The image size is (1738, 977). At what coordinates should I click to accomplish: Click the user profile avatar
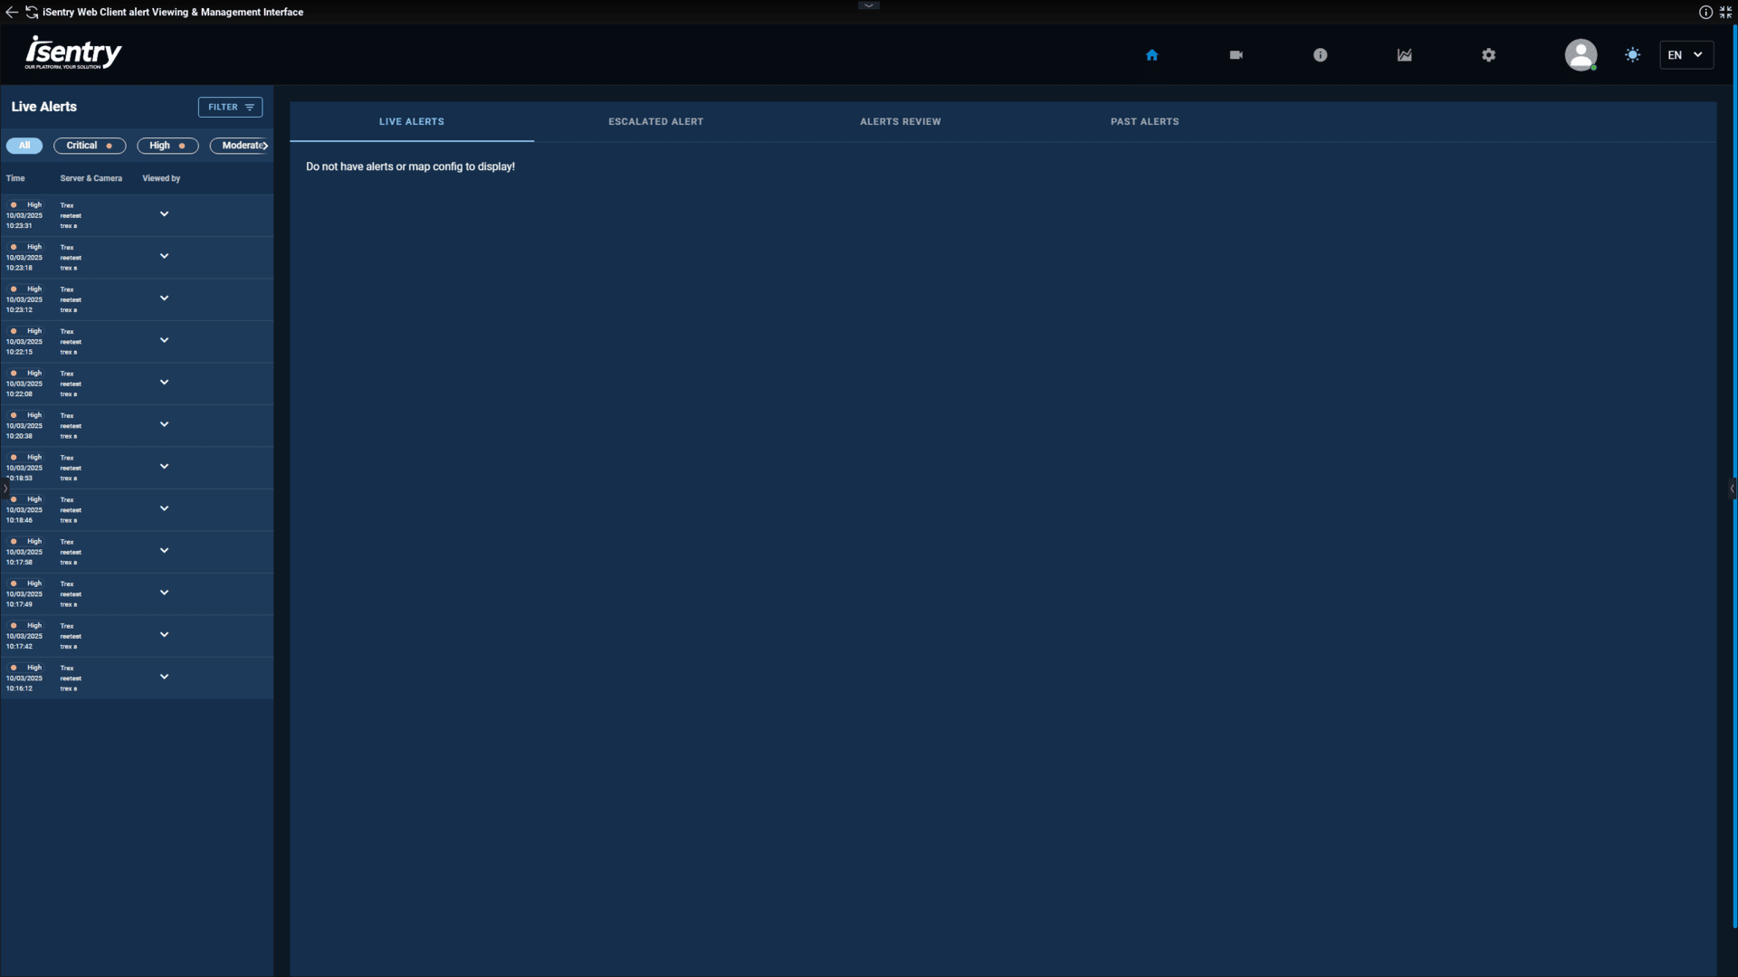(1580, 55)
